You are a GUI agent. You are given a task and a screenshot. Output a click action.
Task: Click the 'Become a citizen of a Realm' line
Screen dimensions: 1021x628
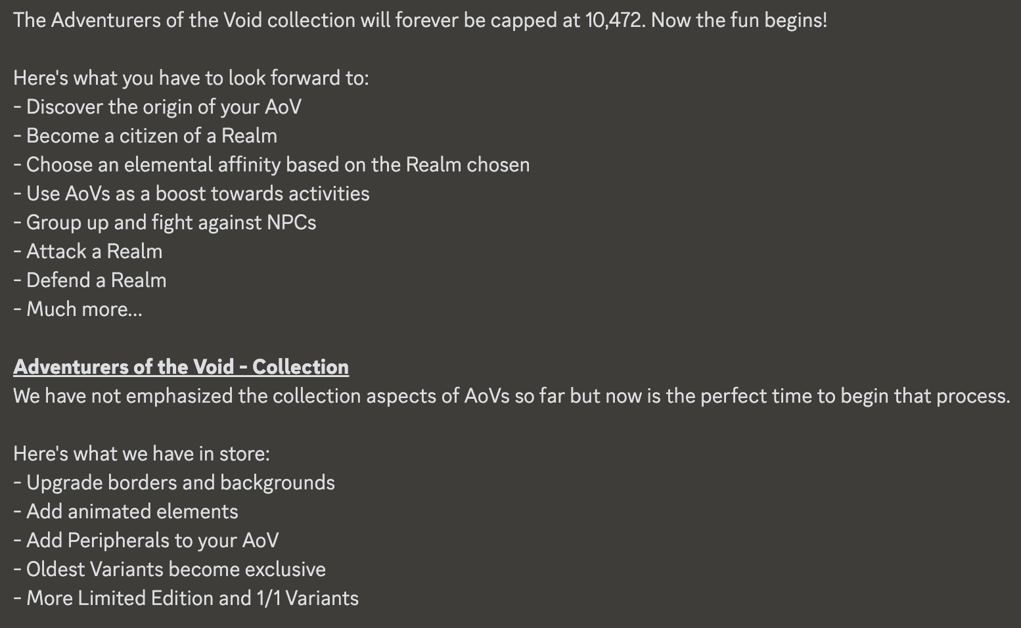(x=145, y=135)
